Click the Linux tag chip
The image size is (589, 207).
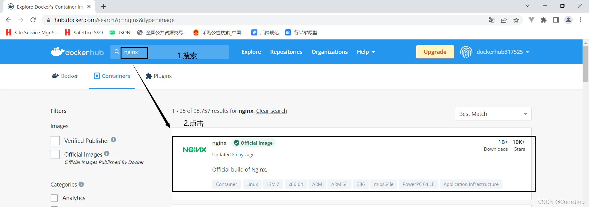pyautogui.click(x=252, y=184)
